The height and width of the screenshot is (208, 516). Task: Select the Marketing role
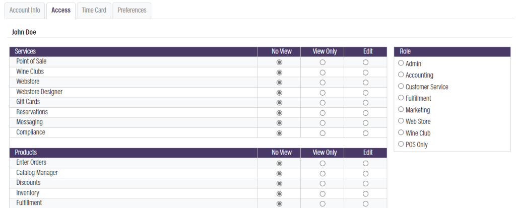point(401,110)
